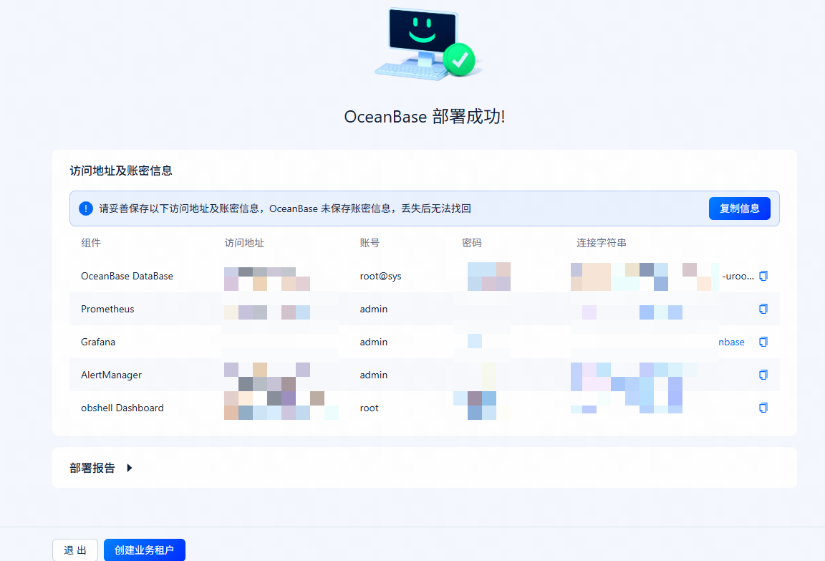Click the 账号 column header
Viewport: 825px width, 561px height.
point(370,243)
